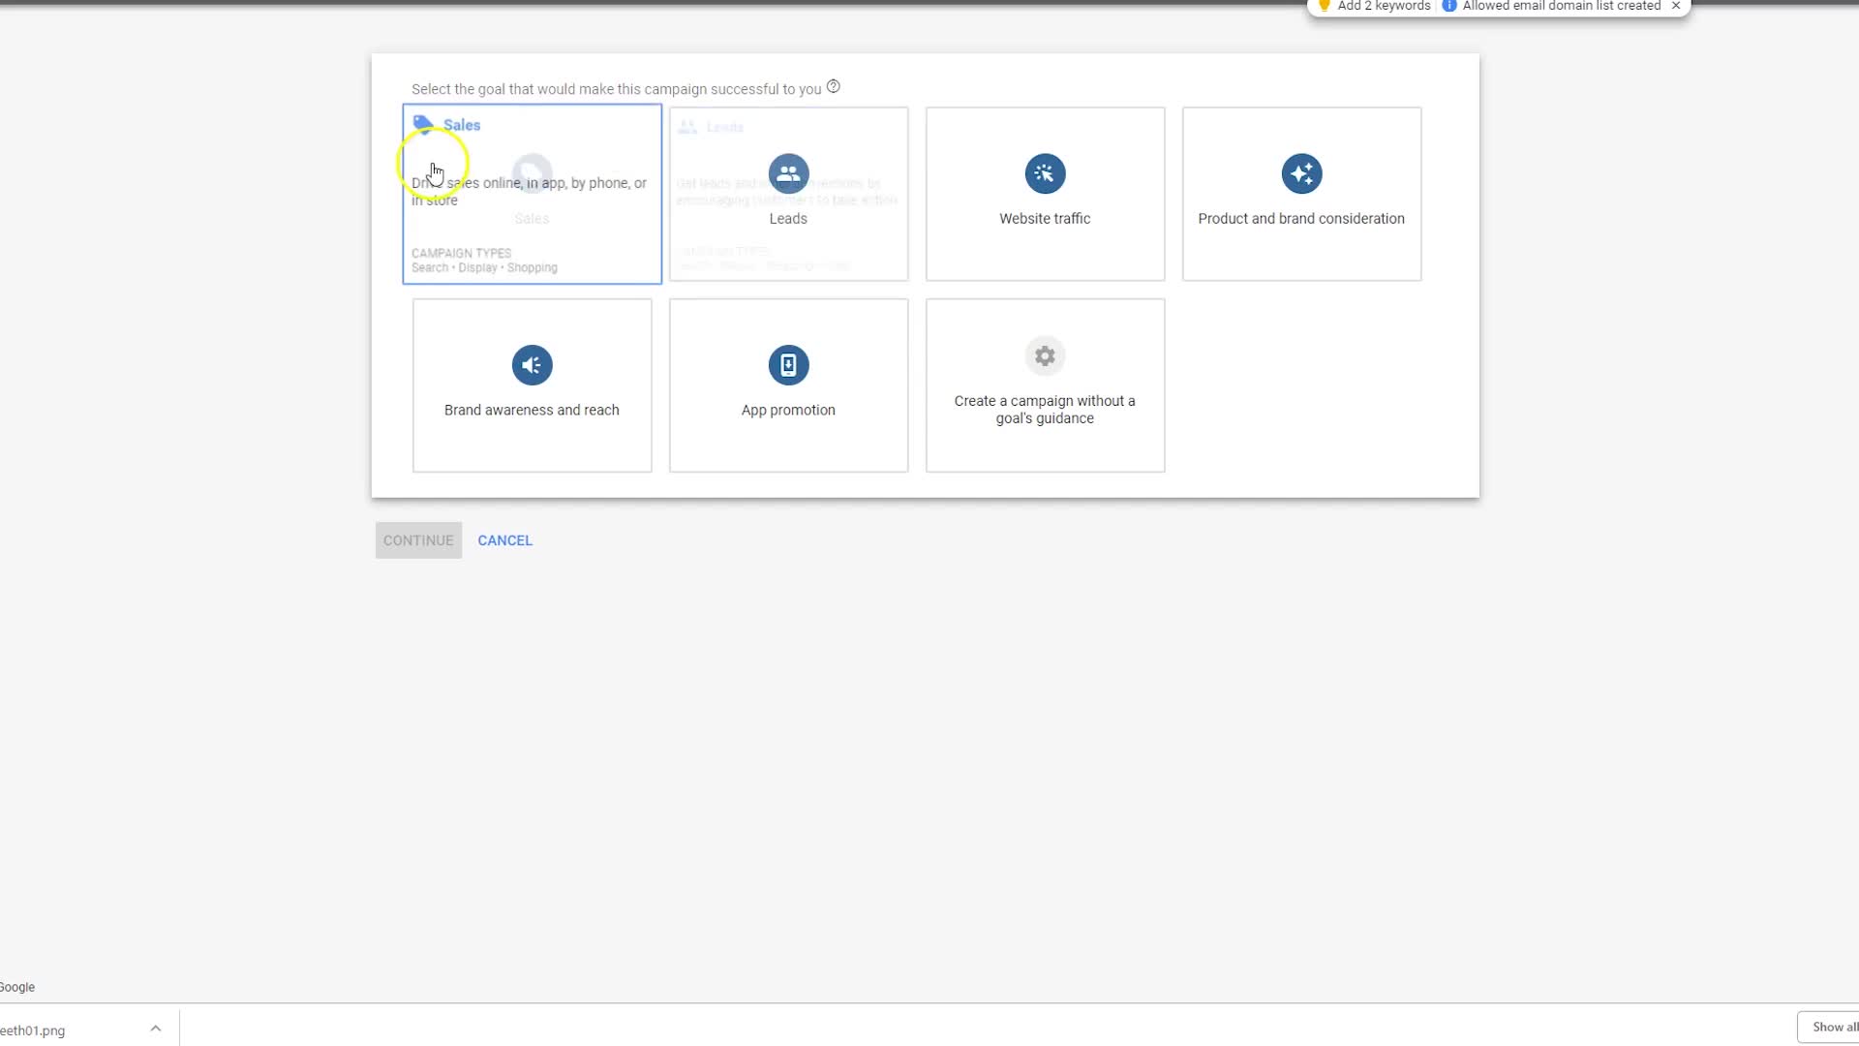Viewport: 1859px width, 1046px height.
Task: Click the Leads people icon
Action: pyautogui.click(x=788, y=173)
